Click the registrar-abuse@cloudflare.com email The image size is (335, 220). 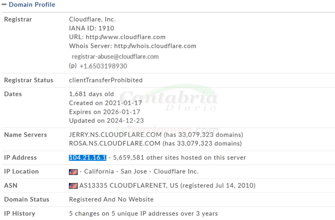[115, 57]
